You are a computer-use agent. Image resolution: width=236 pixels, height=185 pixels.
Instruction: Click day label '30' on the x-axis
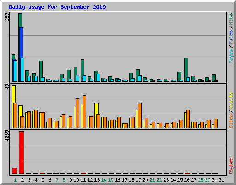(x=214, y=180)
